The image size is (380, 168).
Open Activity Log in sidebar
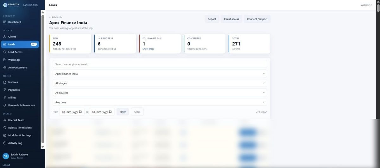(20, 143)
